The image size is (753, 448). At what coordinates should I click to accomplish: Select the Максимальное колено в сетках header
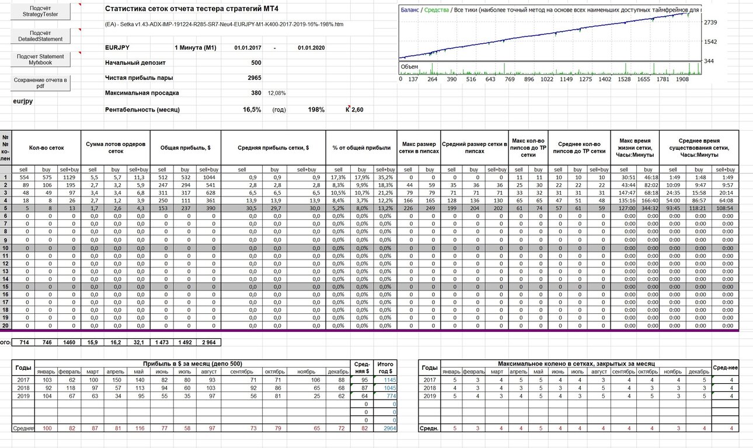pyautogui.click(x=576, y=363)
